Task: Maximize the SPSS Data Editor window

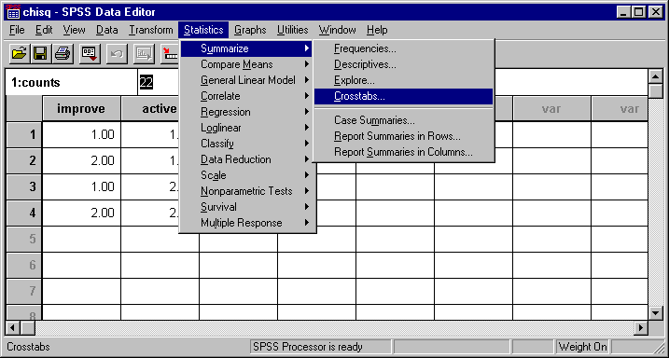Action: pos(639,12)
